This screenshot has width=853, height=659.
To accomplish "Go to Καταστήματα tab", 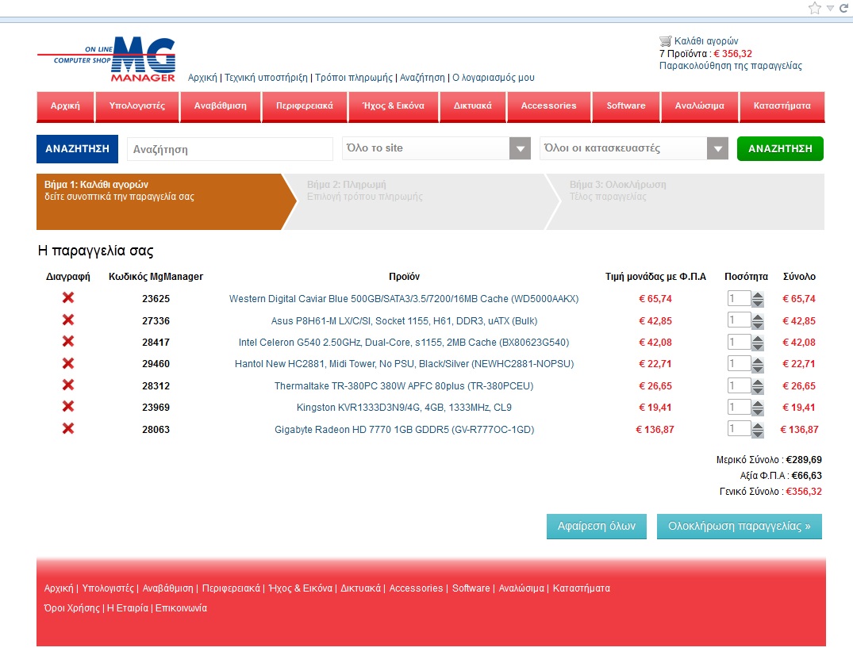I will 782,106.
